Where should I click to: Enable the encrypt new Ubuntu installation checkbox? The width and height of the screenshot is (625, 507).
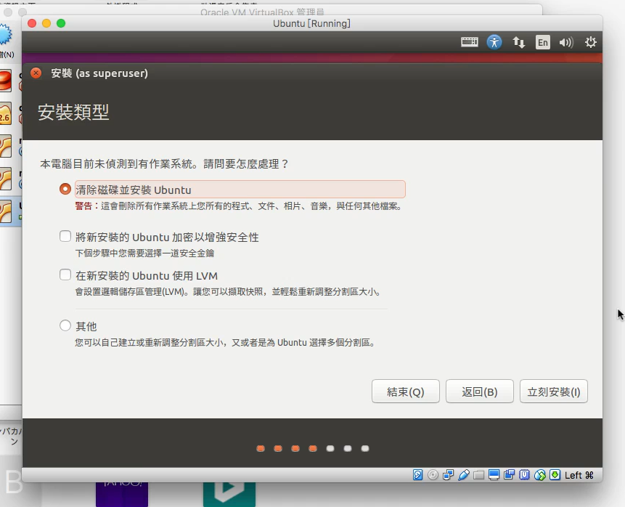click(65, 236)
